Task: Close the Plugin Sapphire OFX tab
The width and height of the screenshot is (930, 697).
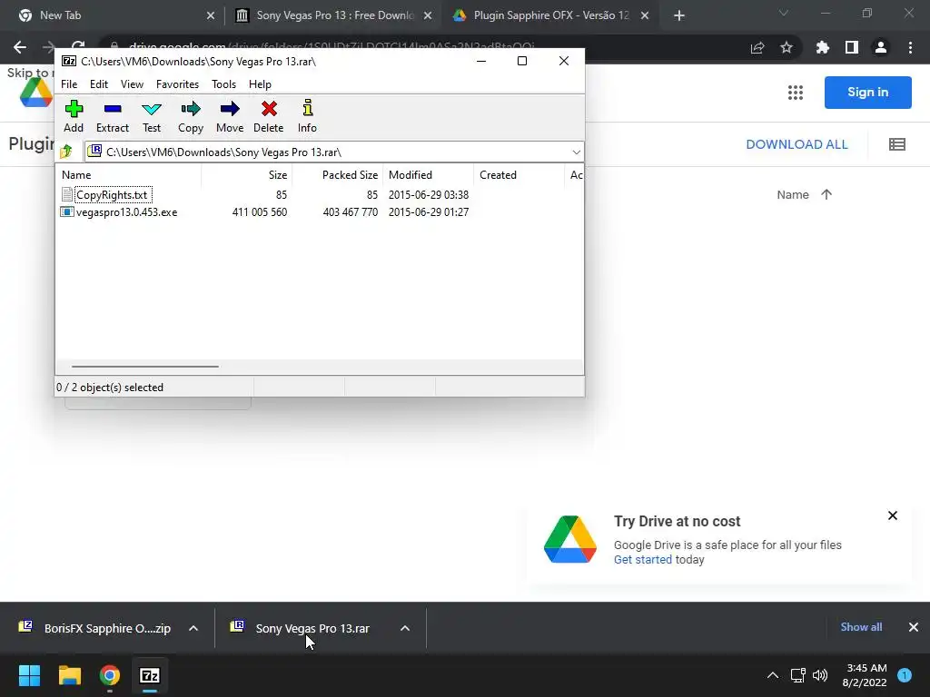Action: point(645,15)
